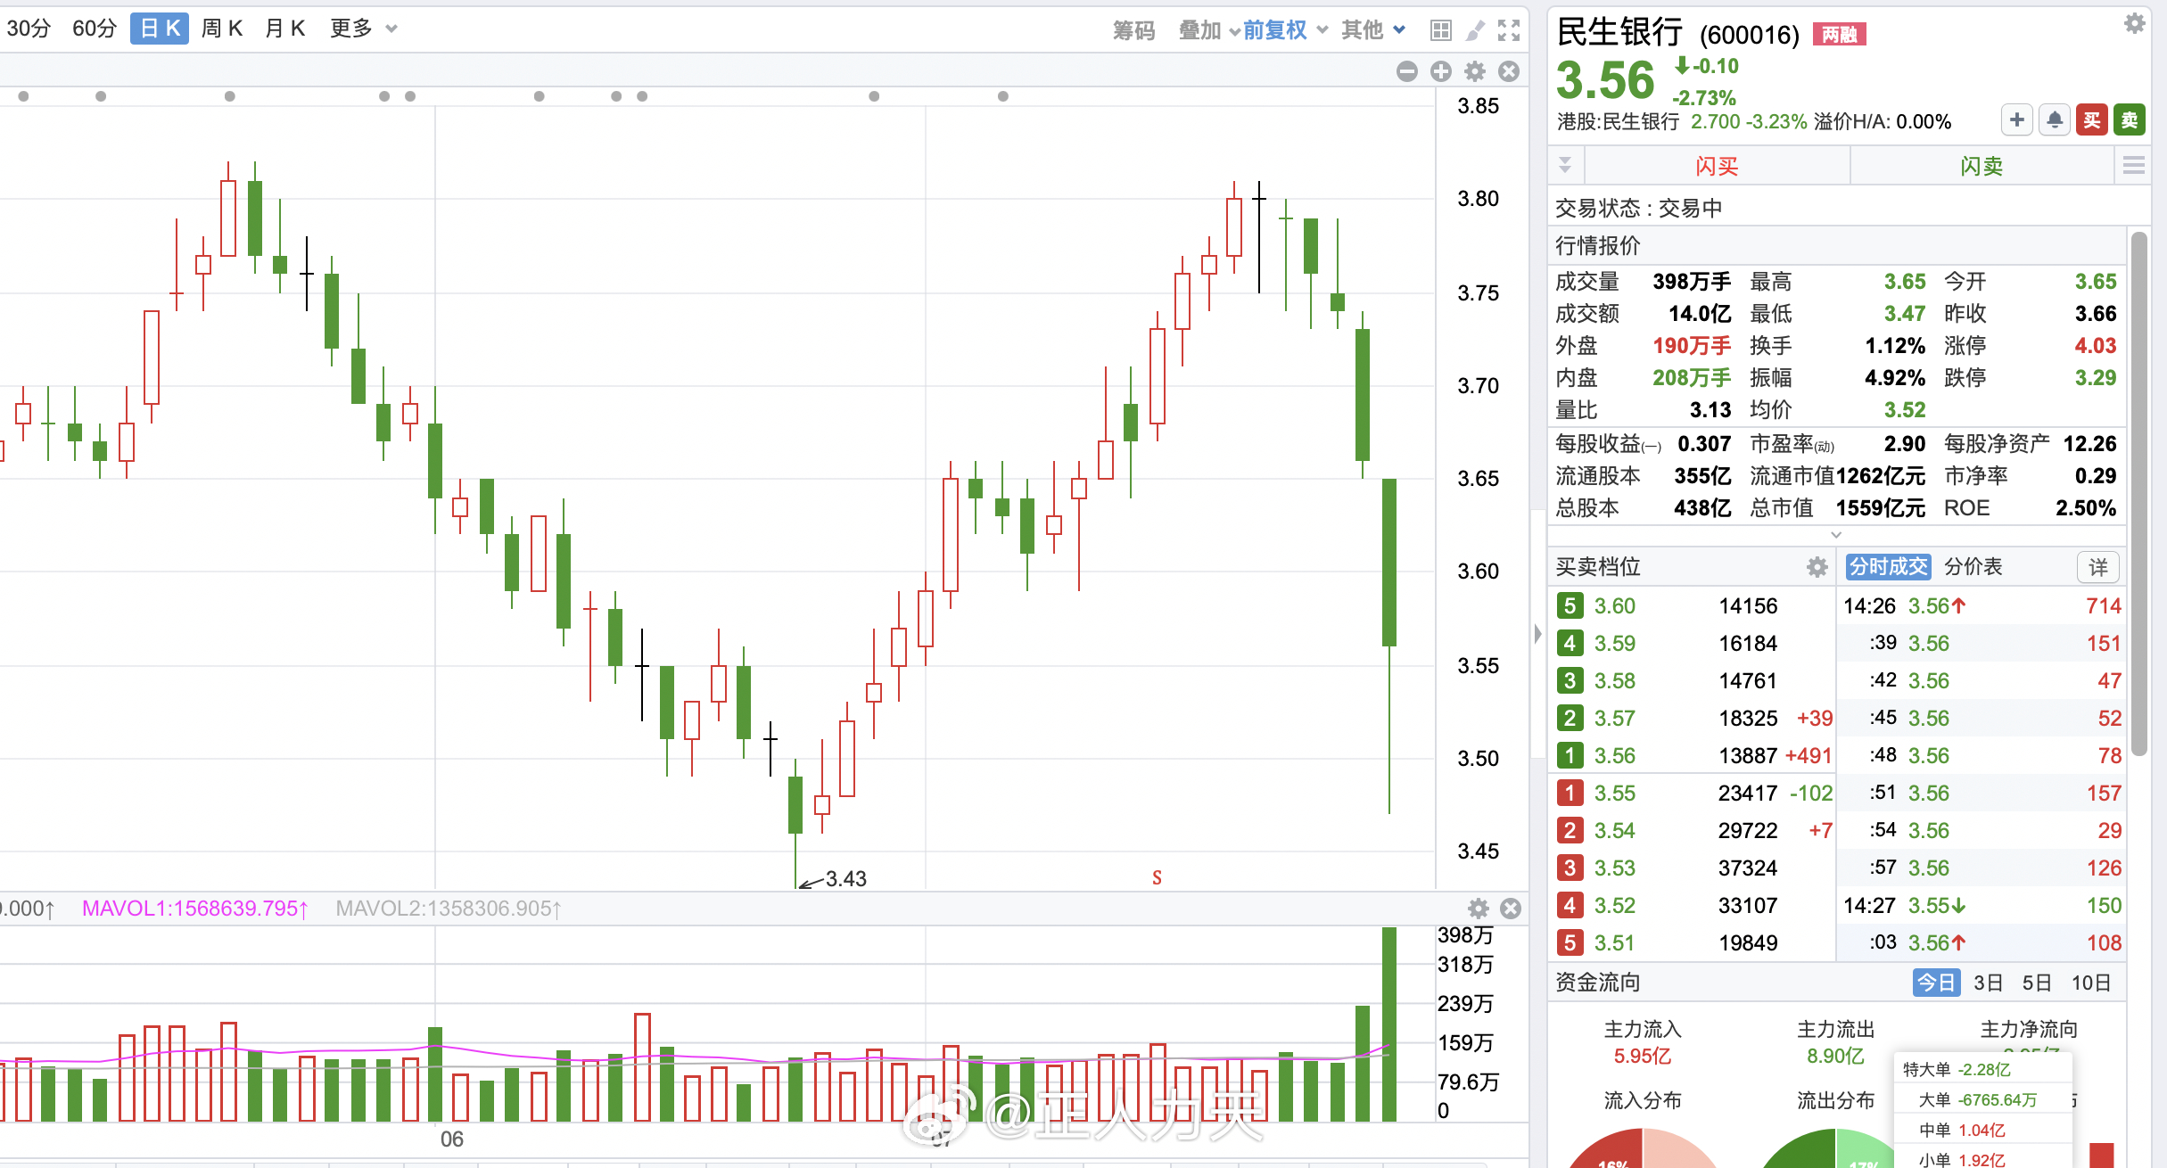Click sell level 5 price 3.60

[x=1615, y=606]
